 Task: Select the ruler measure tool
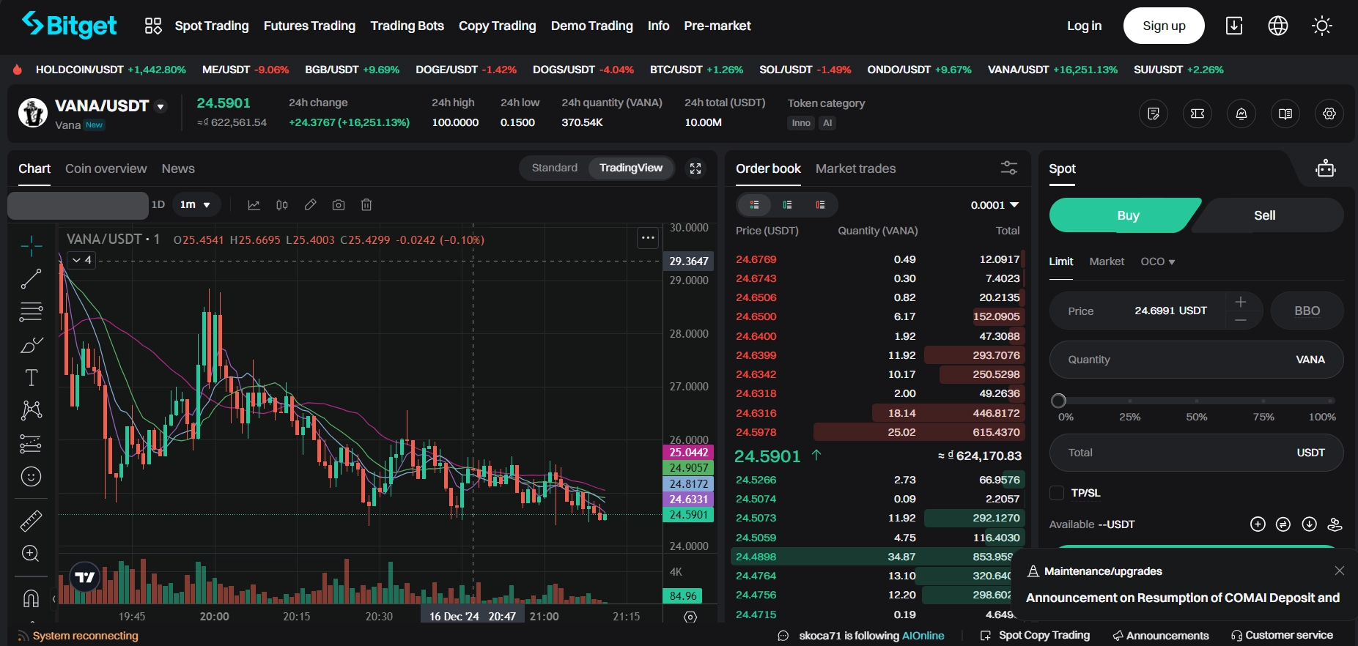pos(31,521)
